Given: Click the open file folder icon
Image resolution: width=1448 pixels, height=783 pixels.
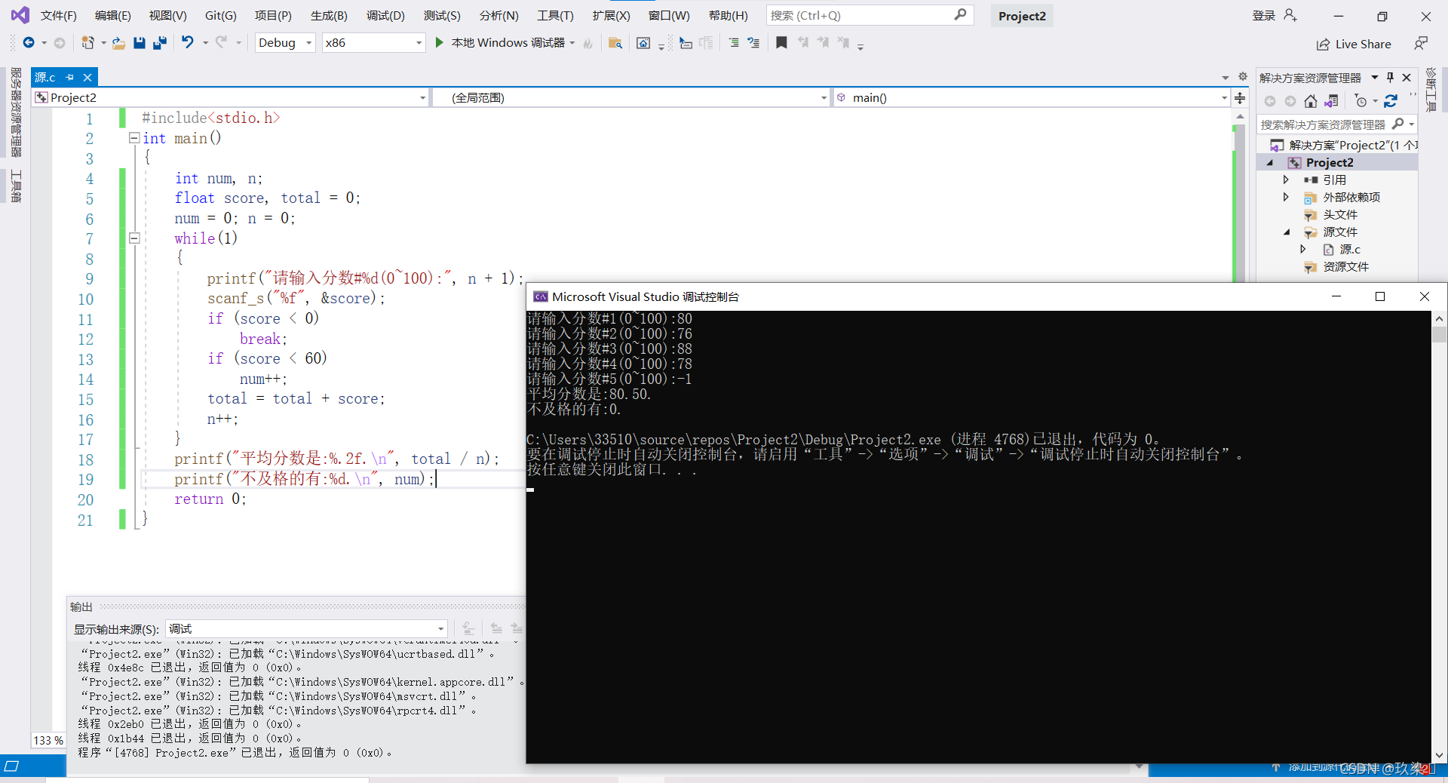Looking at the screenshot, I should click(118, 43).
